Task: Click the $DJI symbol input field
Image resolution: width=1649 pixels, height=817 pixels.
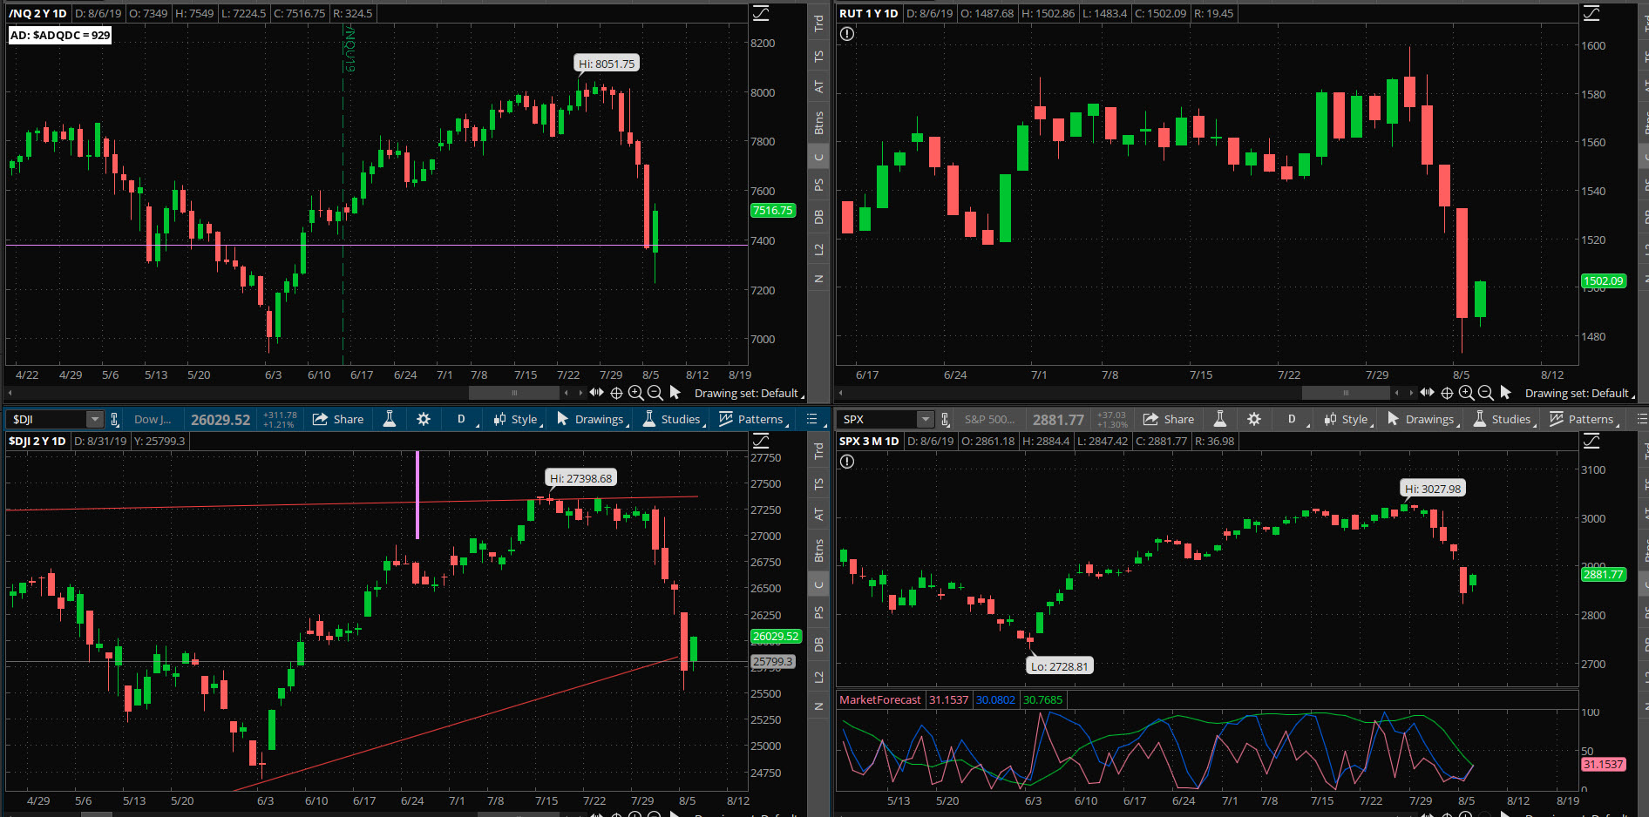Action: (x=48, y=419)
